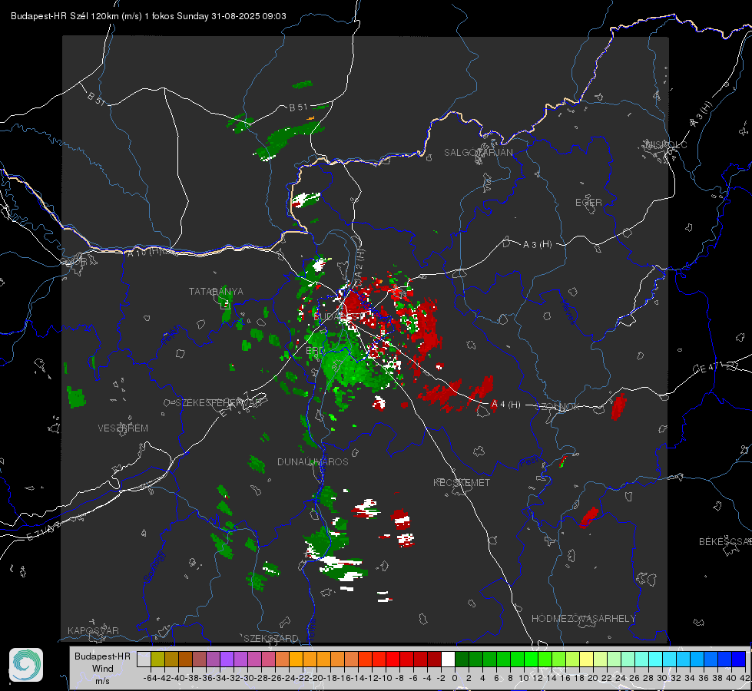Click the VESZPRÉM city label
The width and height of the screenshot is (752, 691).
pos(123,428)
